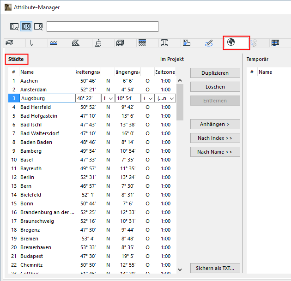The height and width of the screenshot is (281, 291).
Task: Click the Löschen button
Action: (215, 87)
